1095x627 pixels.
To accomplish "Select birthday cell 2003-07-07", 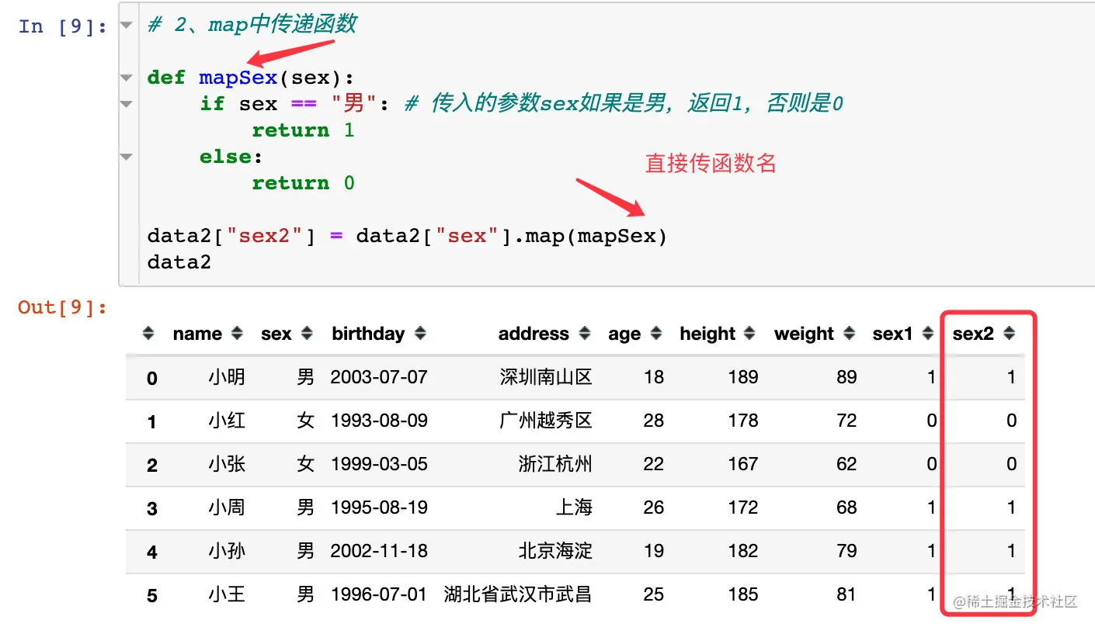I will click(379, 377).
